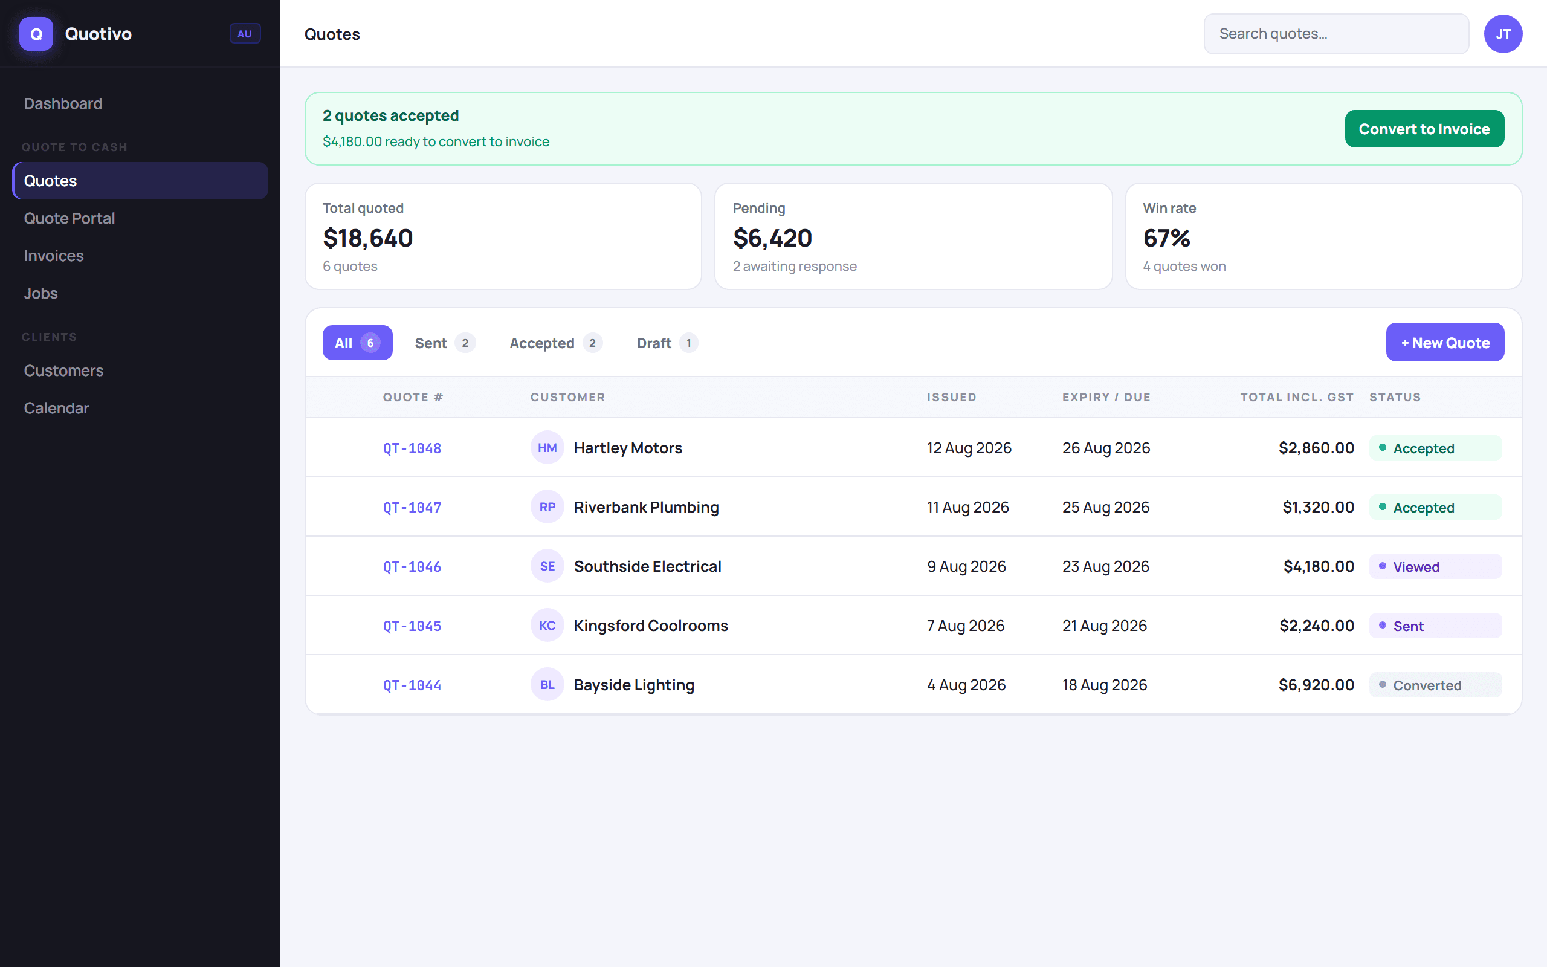
Task: Click the KC avatar for Kingsford Coolrooms
Action: (x=547, y=626)
